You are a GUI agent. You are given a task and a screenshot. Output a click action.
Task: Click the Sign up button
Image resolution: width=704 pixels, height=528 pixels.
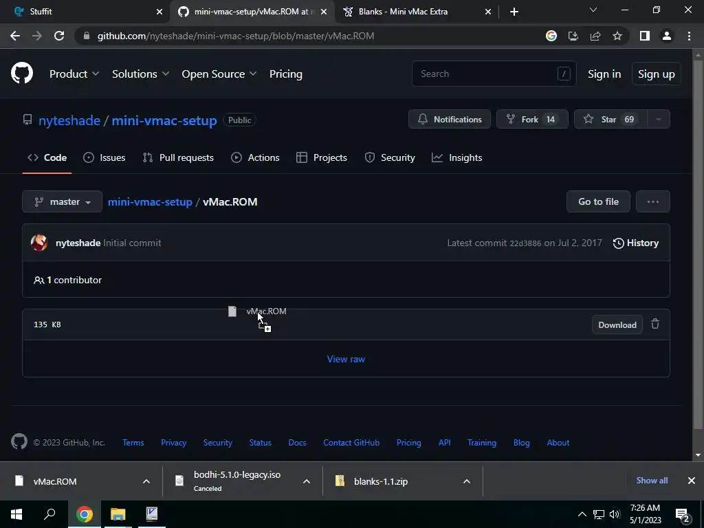point(656,74)
